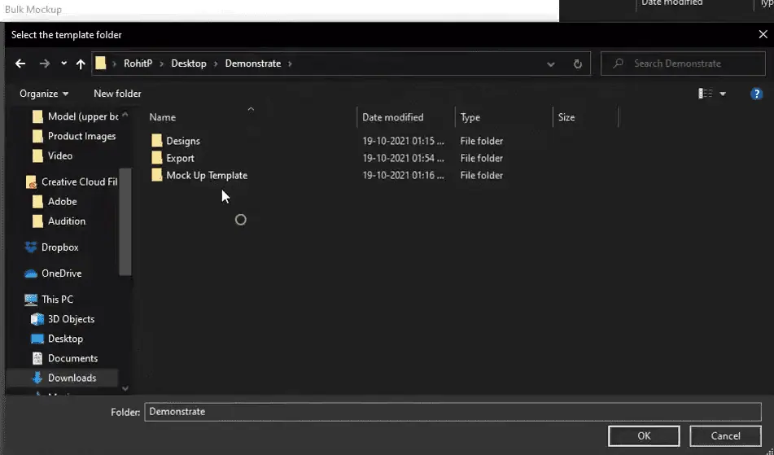Confirm selection with OK button
This screenshot has height=455, width=774.
pyautogui.click(x=644, y=435)
